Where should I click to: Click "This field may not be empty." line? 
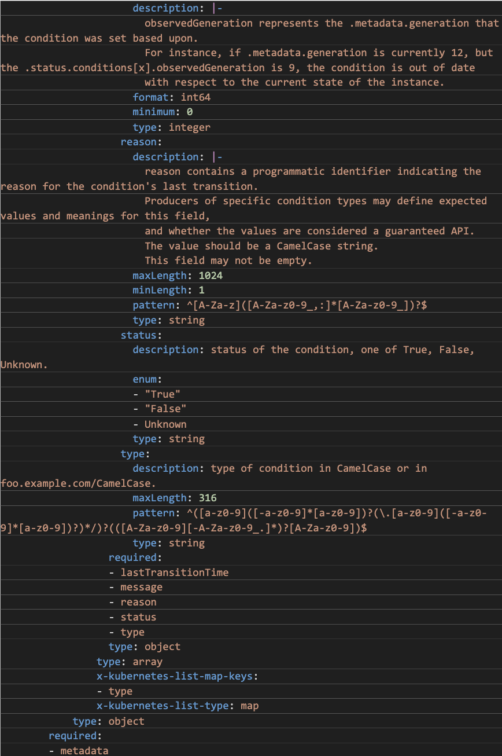pyautogui.click(x=228, y=260)
